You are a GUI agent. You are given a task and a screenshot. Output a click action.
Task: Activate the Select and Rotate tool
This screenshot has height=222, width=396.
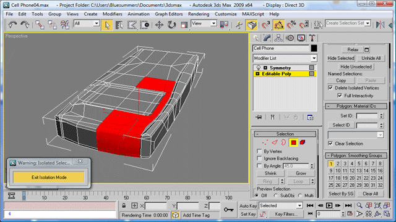pyautogui.click(x=172, y=25)
